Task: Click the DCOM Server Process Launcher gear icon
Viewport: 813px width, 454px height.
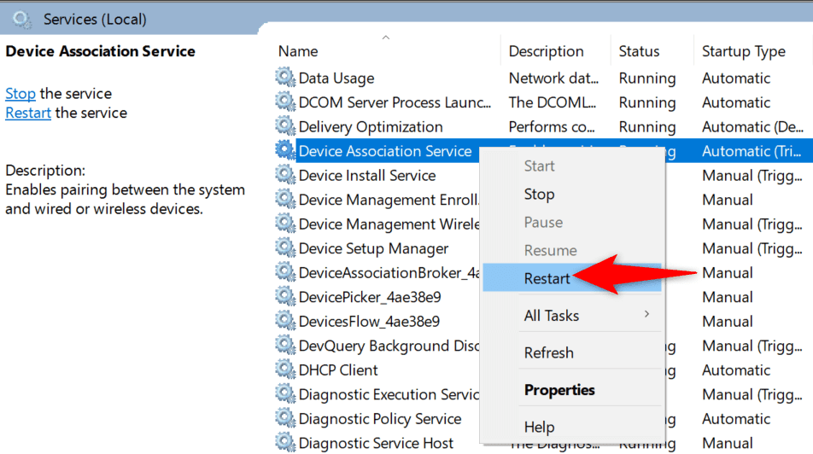Action: coord(285,102)
